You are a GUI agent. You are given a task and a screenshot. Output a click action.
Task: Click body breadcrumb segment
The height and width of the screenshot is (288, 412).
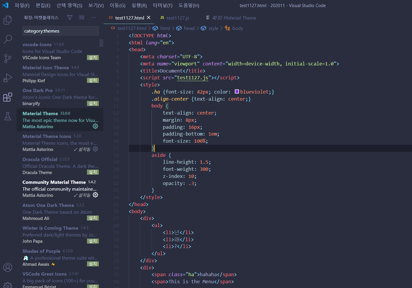point(238,28)
